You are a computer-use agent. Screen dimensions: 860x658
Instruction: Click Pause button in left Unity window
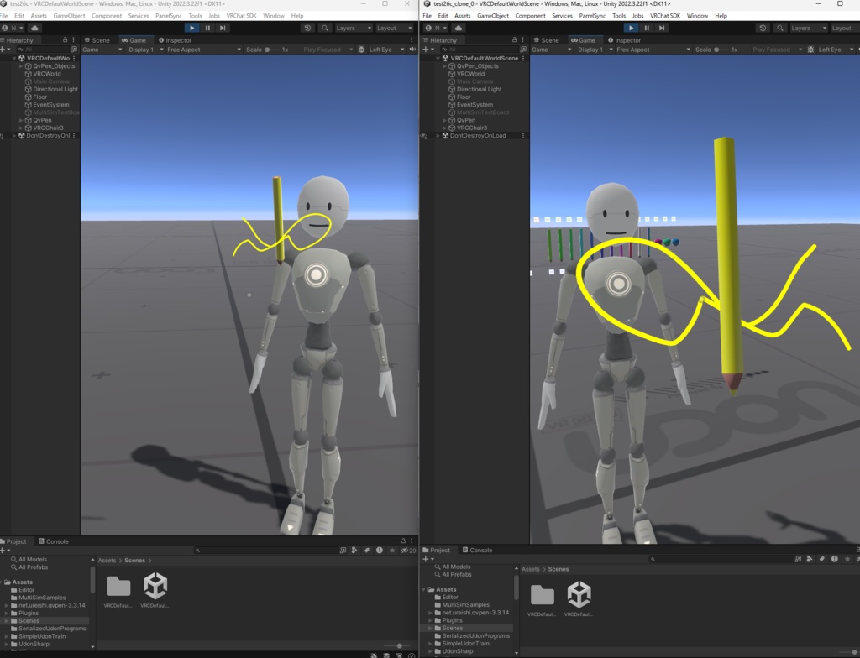207,28
